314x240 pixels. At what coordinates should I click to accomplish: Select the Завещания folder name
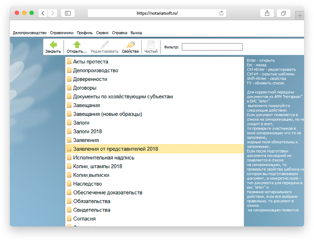86,105
